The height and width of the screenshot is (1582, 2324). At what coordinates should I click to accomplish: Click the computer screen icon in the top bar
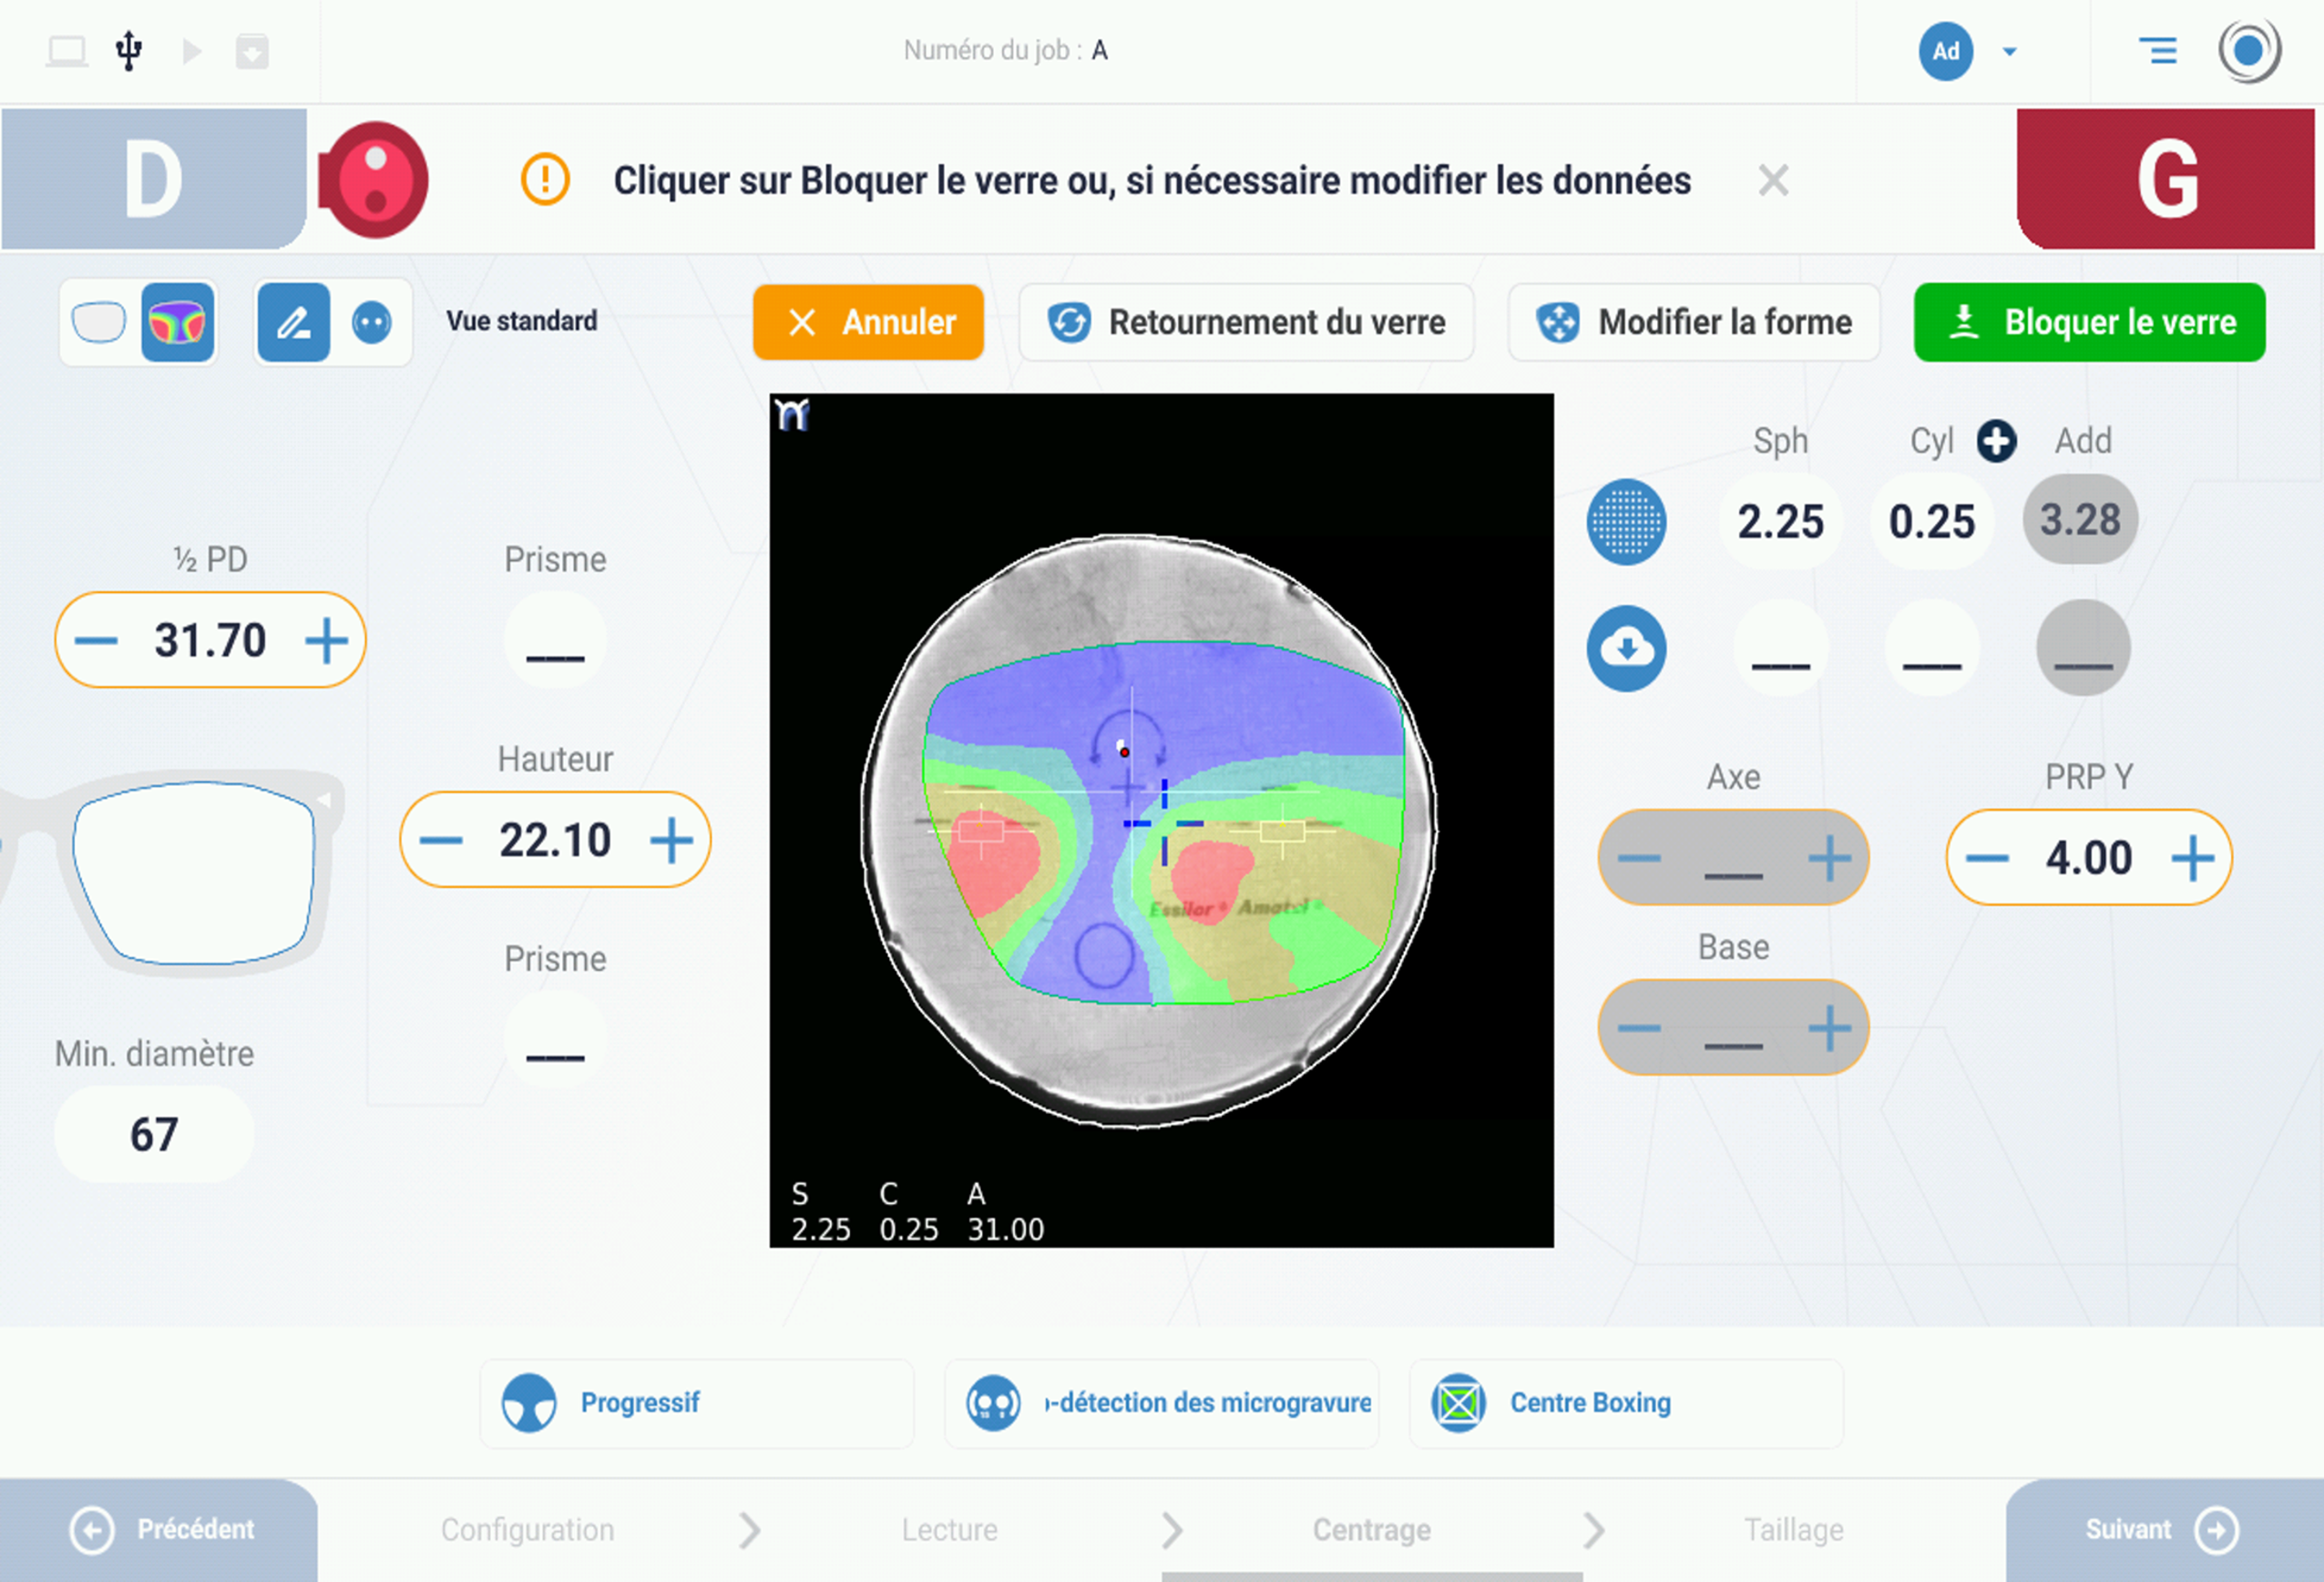click(67, 51)
